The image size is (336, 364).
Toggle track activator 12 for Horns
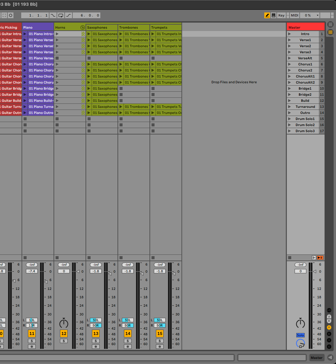[x=64, y=334]
